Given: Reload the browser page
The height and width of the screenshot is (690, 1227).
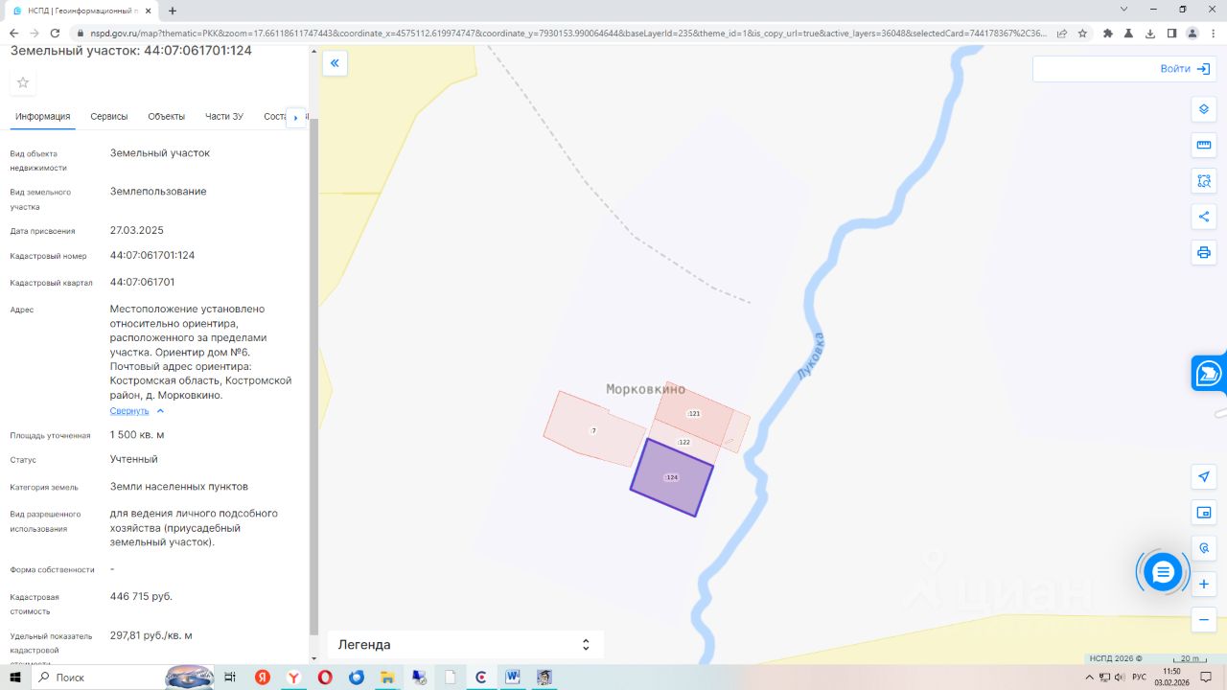Looking at the screenshot, I should pyautogui.click(x=55, y=34).
